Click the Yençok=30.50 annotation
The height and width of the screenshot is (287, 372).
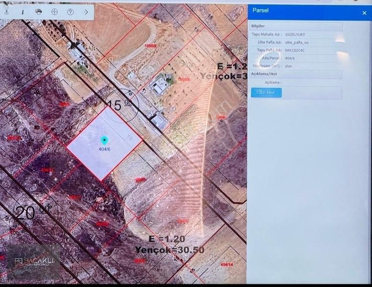coord(170,250)
